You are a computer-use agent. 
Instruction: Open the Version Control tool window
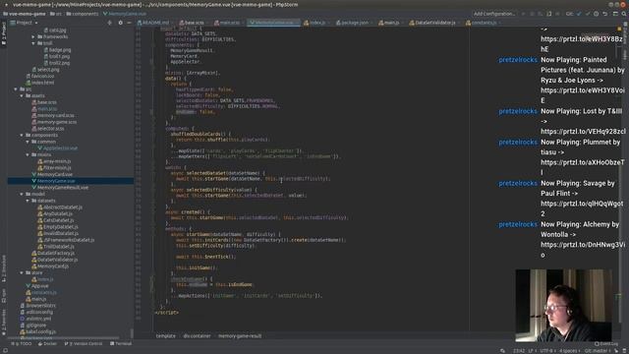[84, 344]
